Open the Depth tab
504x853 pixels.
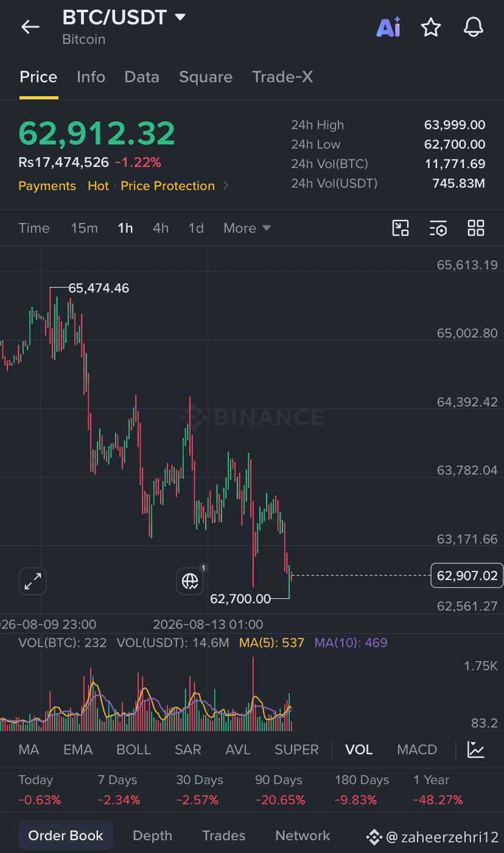(x=152, y=835)
